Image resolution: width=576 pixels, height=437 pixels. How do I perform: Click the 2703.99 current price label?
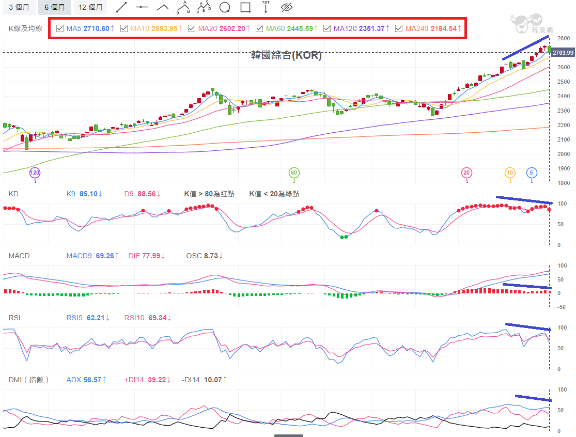(x=563, y=53)
